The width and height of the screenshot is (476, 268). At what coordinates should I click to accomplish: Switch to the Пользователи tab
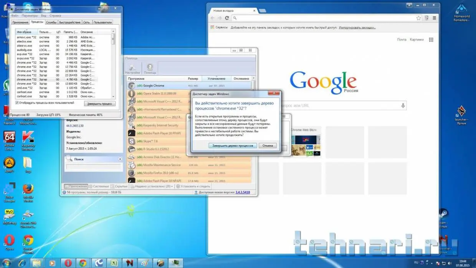[102, 22]
